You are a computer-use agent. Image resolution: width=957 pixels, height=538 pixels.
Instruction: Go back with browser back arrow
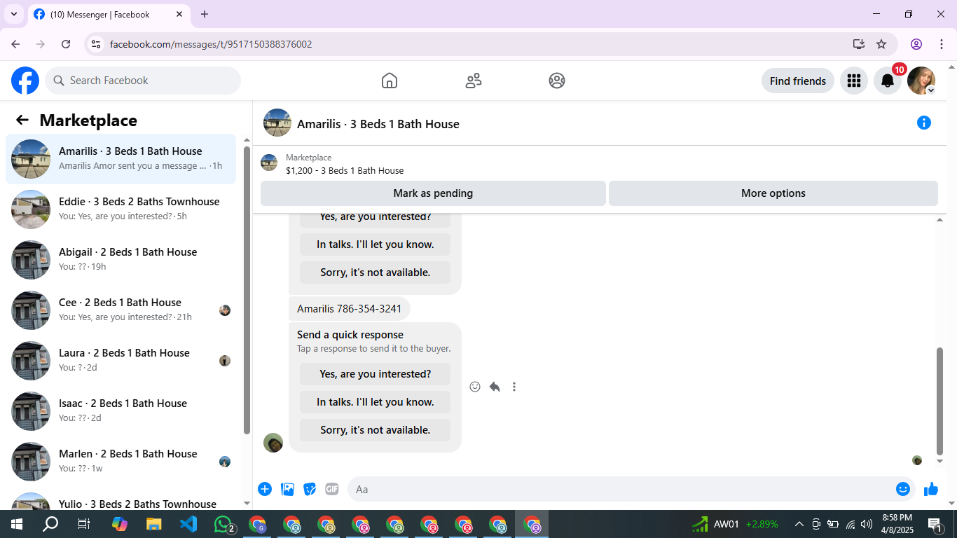tap(15, 44)
